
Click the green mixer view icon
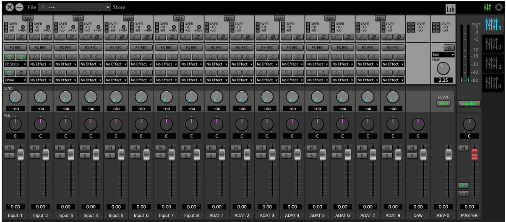[488, 7]
